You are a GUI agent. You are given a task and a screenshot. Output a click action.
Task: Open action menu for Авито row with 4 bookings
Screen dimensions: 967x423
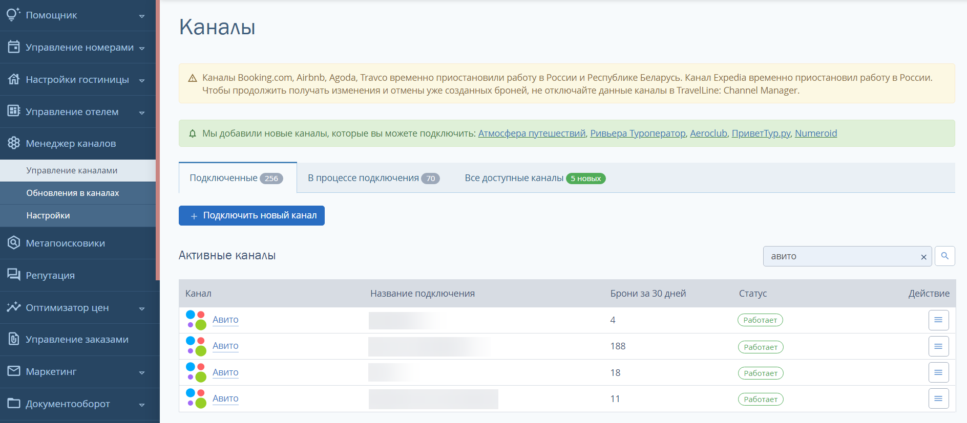[x=938, y=320]
